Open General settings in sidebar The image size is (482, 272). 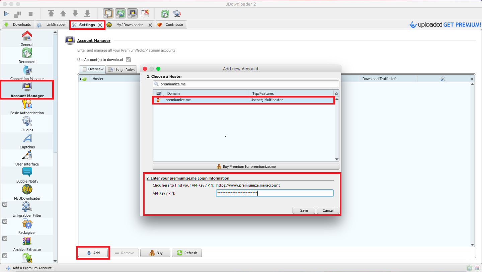point(27,39)
